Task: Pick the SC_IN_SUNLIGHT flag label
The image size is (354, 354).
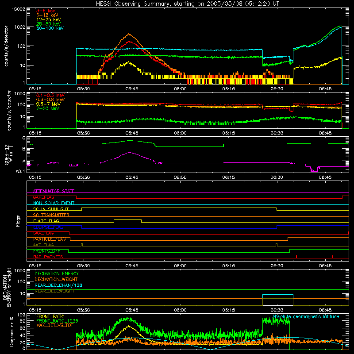Action: [51, 209]
